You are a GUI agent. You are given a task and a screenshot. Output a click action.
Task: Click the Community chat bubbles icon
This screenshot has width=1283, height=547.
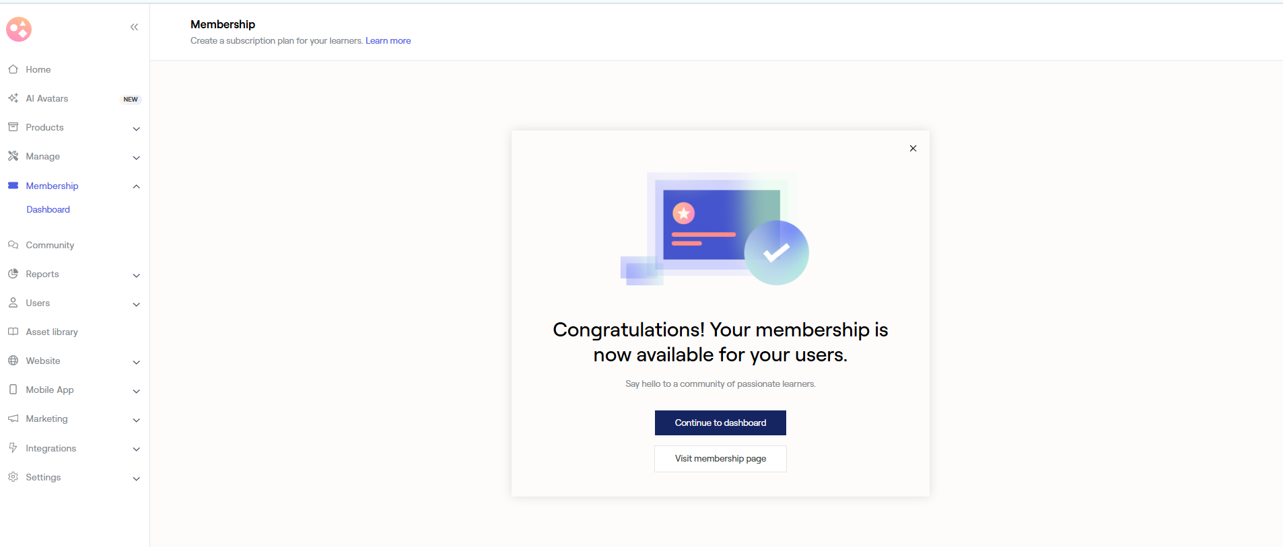pos(13,245)
